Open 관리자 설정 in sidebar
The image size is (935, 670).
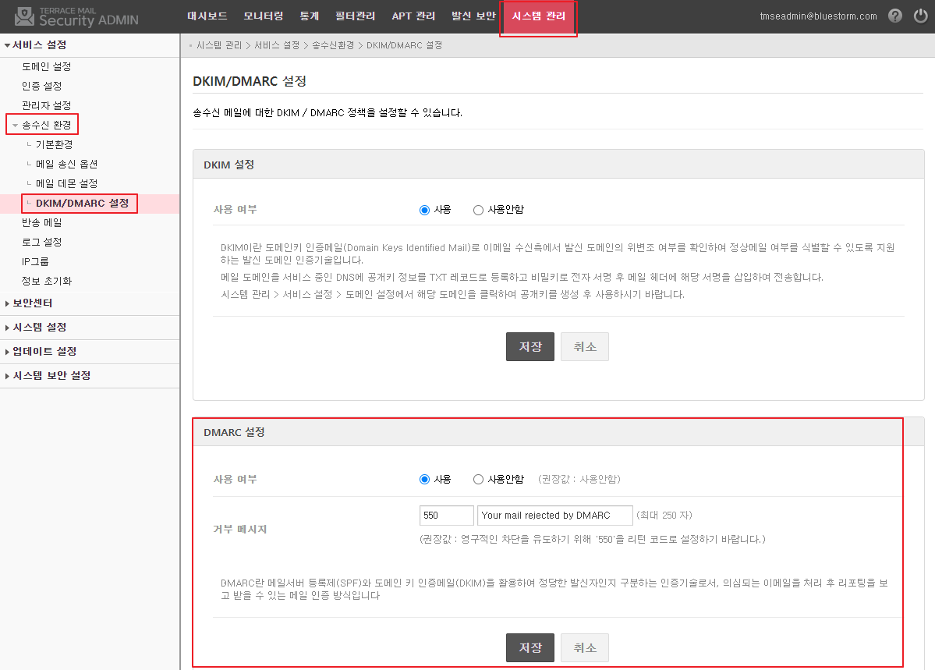tap(47, 105)
